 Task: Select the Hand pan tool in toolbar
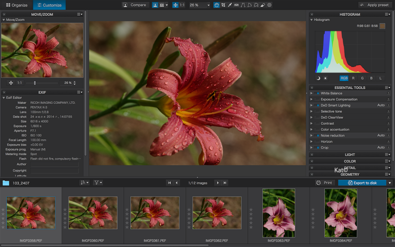217,5
